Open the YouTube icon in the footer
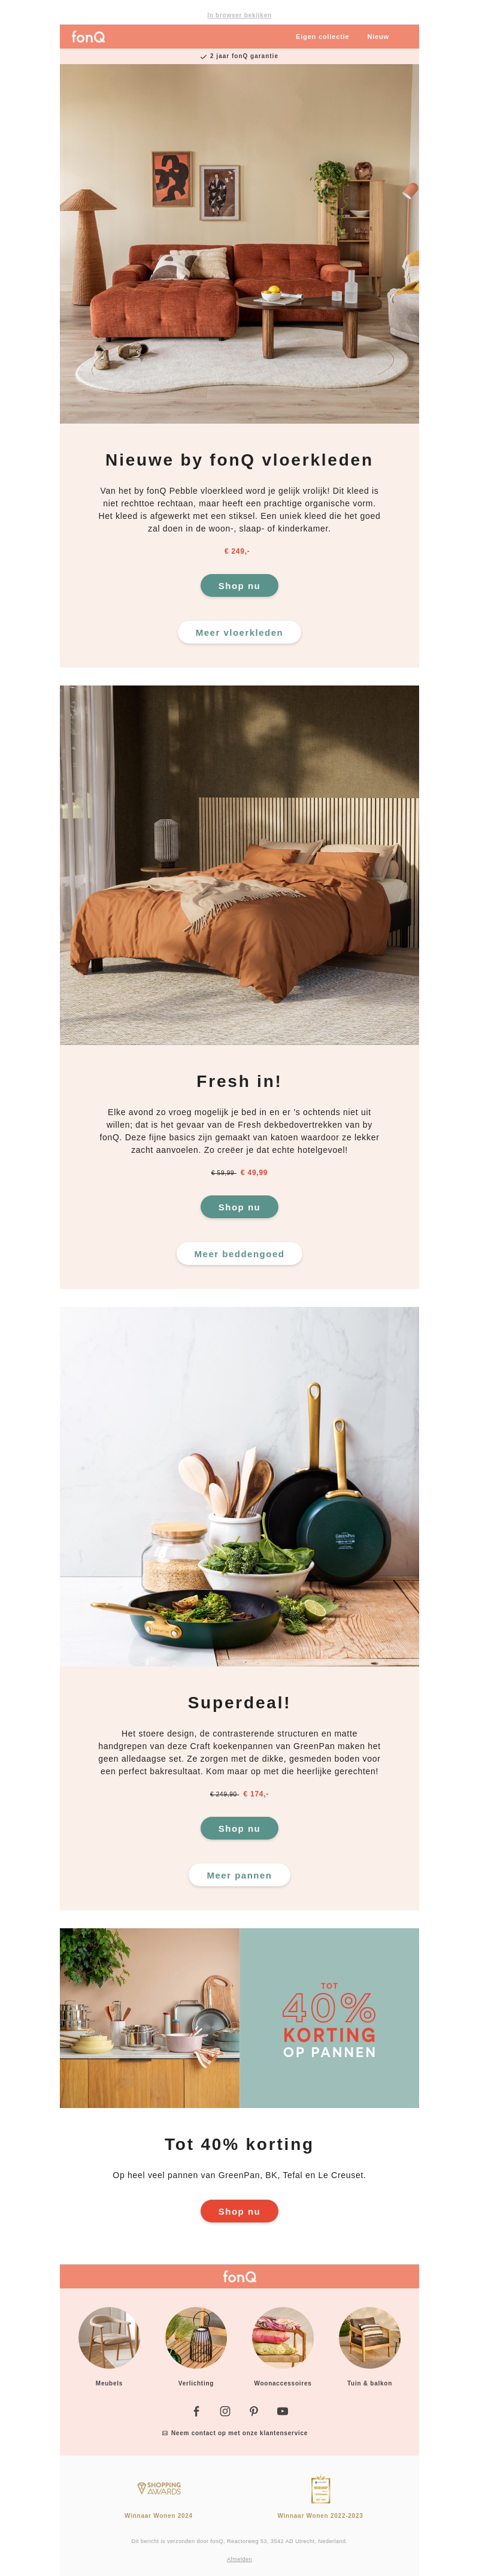Screen dimensions: 479x2576 (283, 2411)
